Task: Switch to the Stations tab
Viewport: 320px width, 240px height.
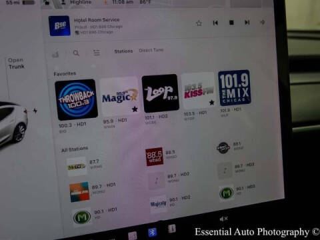Action: (x=123, y=51)
